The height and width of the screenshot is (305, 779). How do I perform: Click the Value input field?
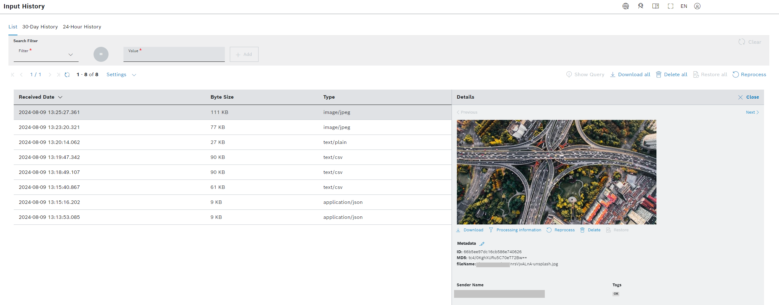[174, 55]
